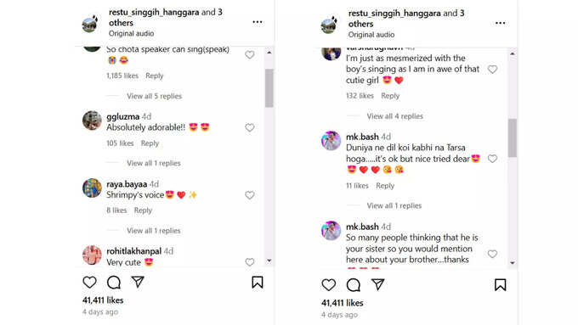
Task: Open comment icon in left panel
Action: click(x=114, y=283)
